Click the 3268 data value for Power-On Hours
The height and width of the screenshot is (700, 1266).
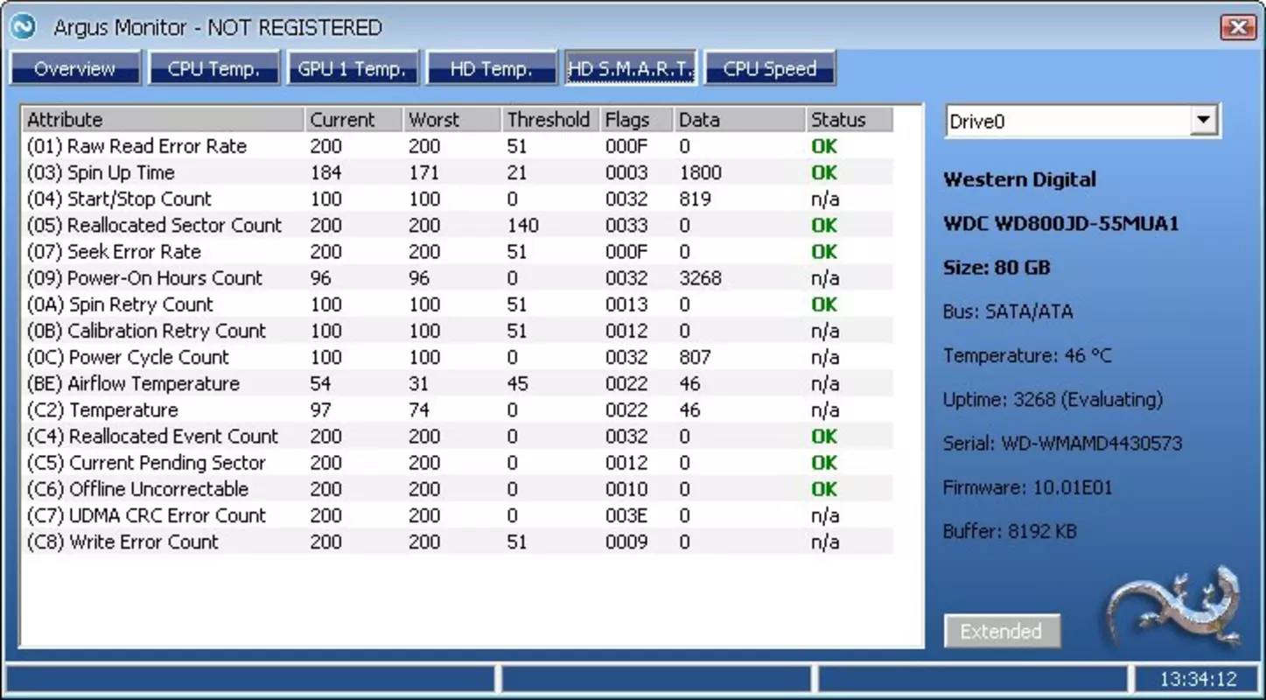[x=700, y=278]
